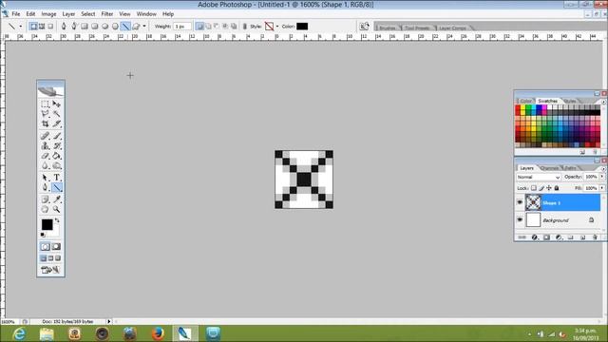Select the Clone Stamp tool

pyautogui.click(x=45, y=145)
